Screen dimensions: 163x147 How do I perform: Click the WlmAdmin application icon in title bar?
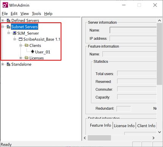5,5
